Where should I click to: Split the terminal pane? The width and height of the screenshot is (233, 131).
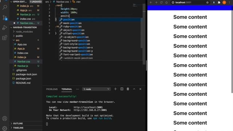tap(122, 89)
